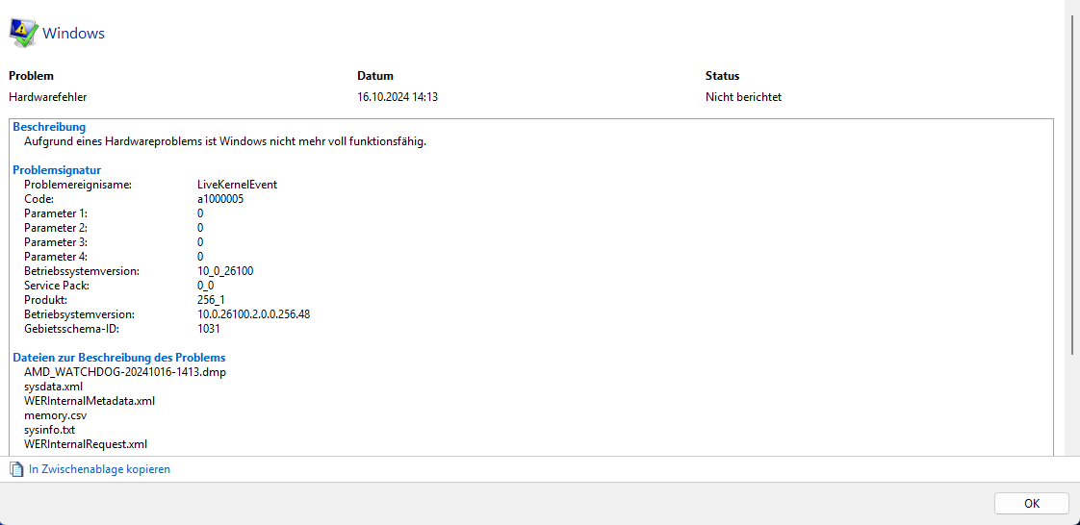Screen dimensions: 1080x525
Task: Click file 'WERInternalMetadata.xml'
Action: click(90, 401)
